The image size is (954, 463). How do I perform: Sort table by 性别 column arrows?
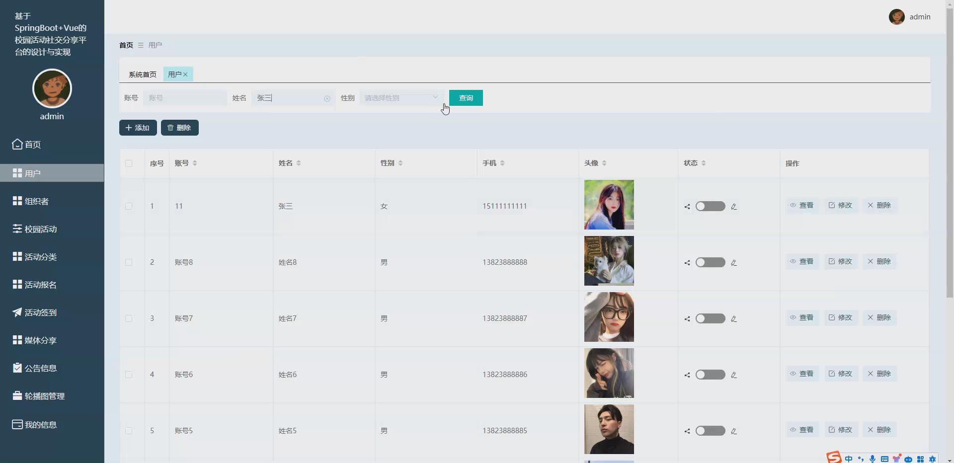pyautogui.click(x=400, y=163)
